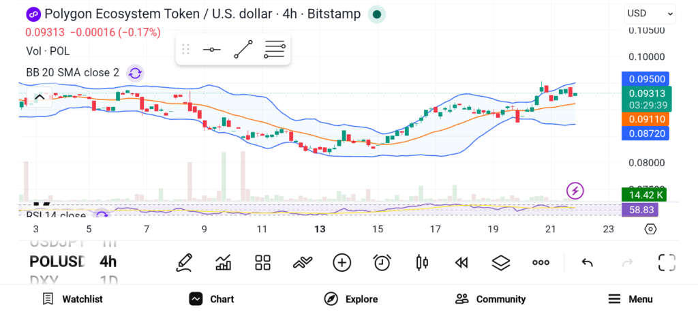The height and width of the screenshot is (314, 698).
Task: Open the candlestick chart type icon
Action: click(x=422, y=262)
